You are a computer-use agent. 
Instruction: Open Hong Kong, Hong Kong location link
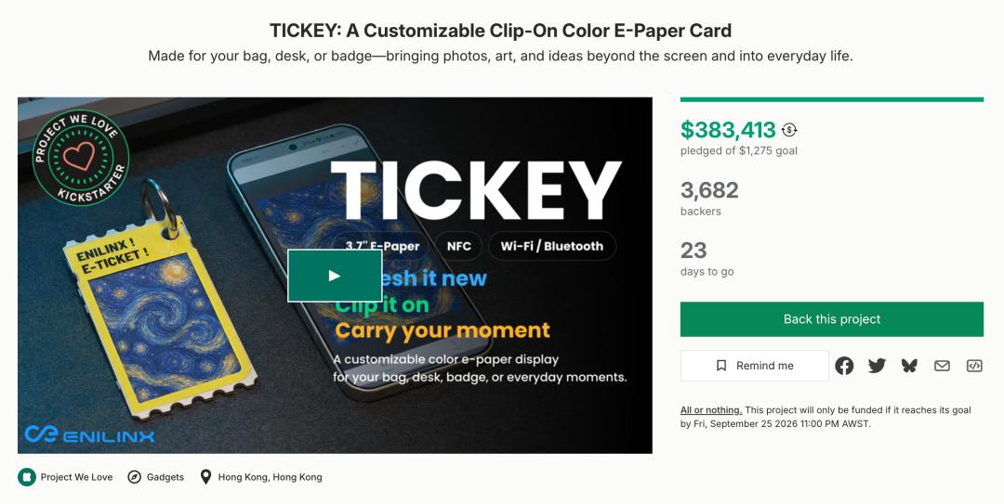271,477
